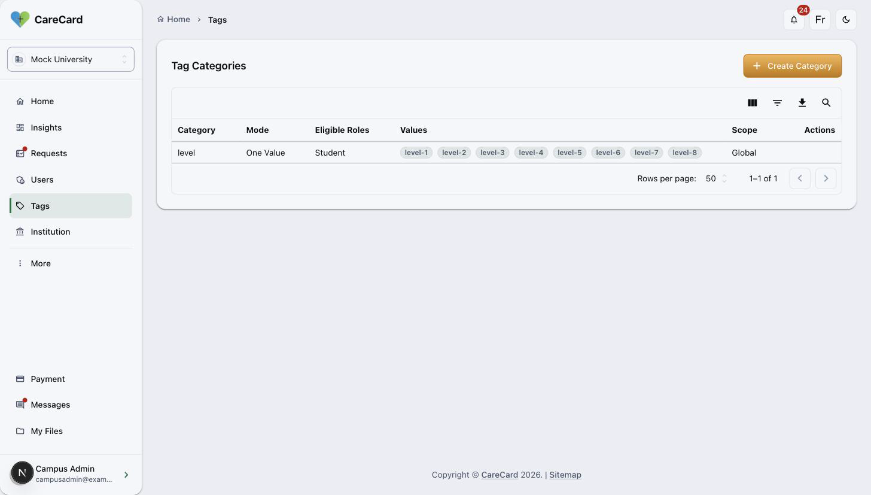
Task: Select Tags in sidebar
Action: (x=71, y=206)
